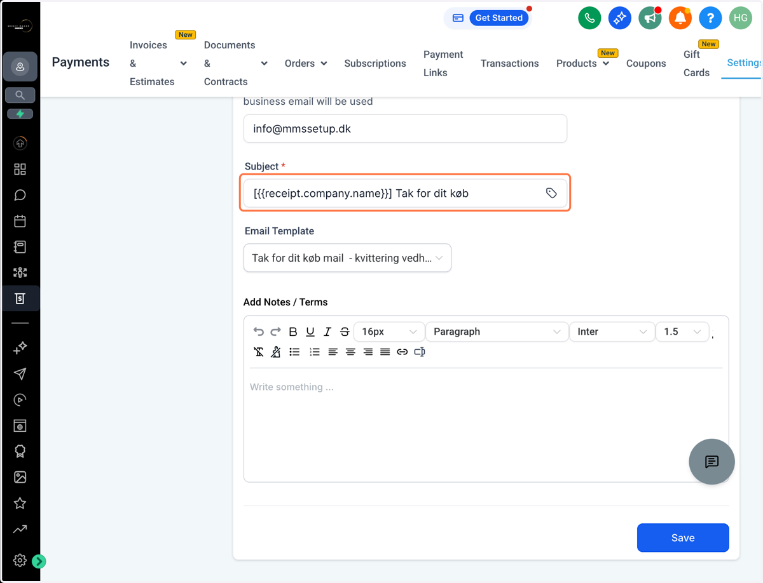Click the tag icon in Subject field
Image resolution: width=763 pixels, height=583 pixels.
[x=551, y=193]
